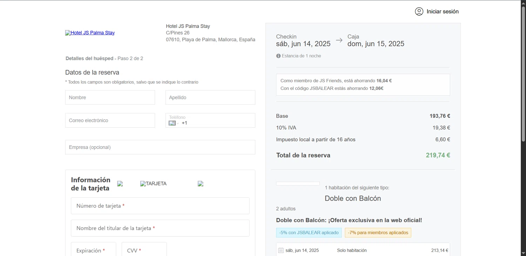The image size is (526, 256).
Task: Click the JS Friends savings text 16,04 €
Action: tap(336, 81)
